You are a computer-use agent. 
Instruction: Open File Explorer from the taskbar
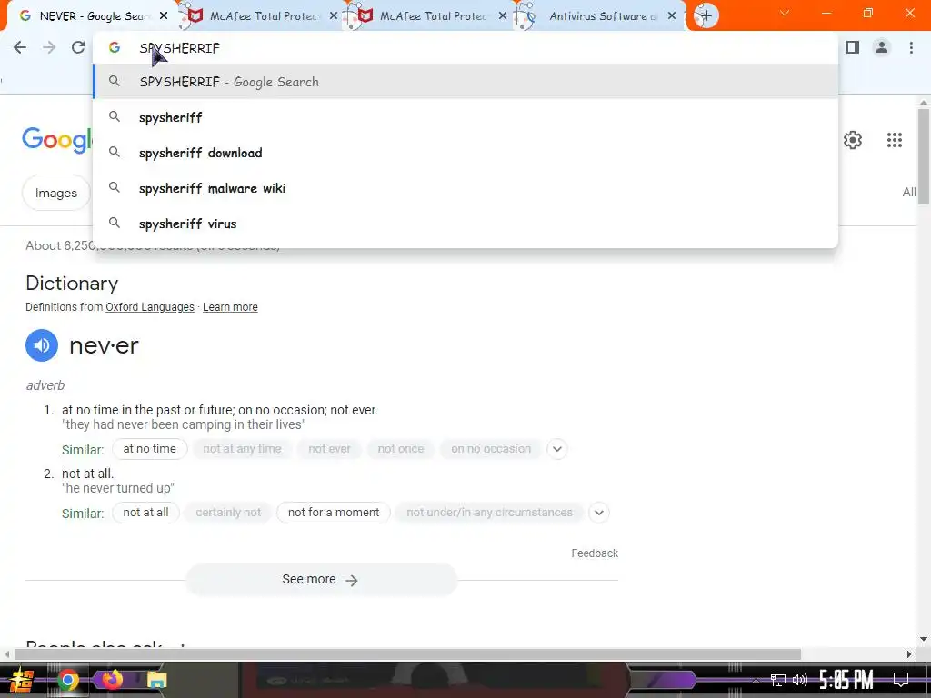click(156, 680)
